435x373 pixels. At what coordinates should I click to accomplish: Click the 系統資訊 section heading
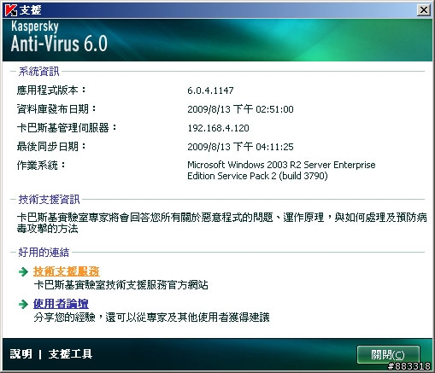(x=38, y=72)
